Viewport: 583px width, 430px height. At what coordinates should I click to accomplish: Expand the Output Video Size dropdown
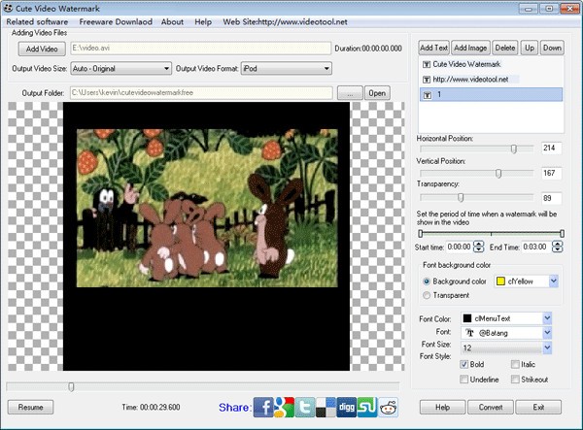165,68
